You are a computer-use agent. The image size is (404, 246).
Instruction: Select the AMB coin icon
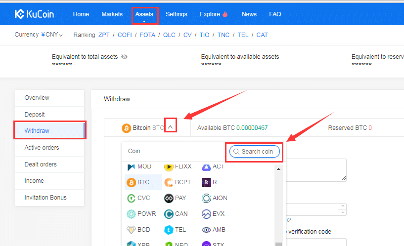point(206,230)
